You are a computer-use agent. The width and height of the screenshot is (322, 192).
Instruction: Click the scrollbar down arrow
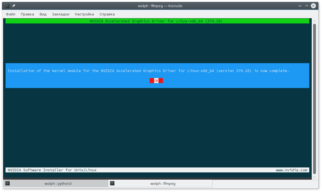click(315, 177)
